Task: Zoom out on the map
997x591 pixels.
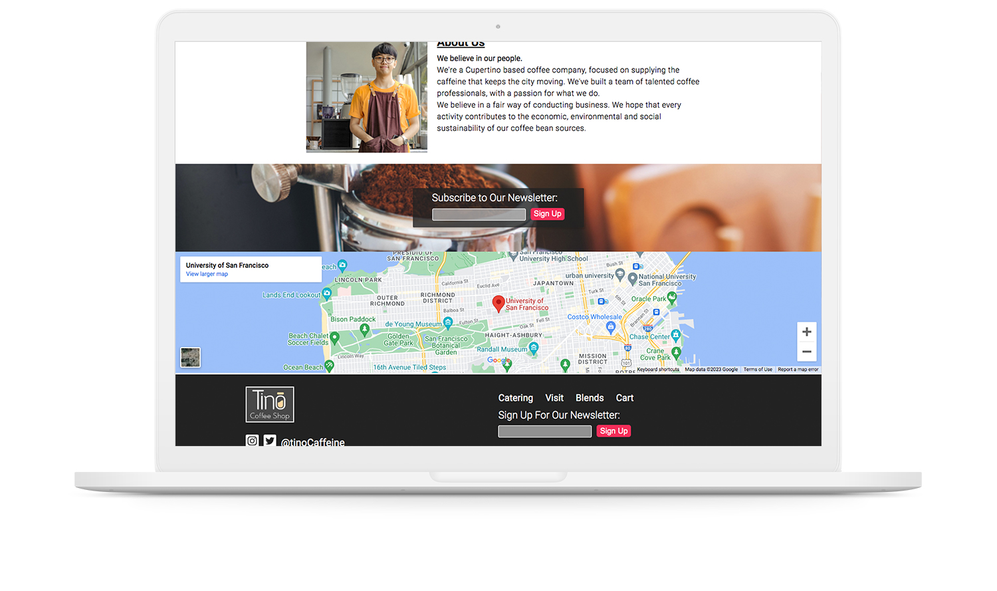Action: 806,352
